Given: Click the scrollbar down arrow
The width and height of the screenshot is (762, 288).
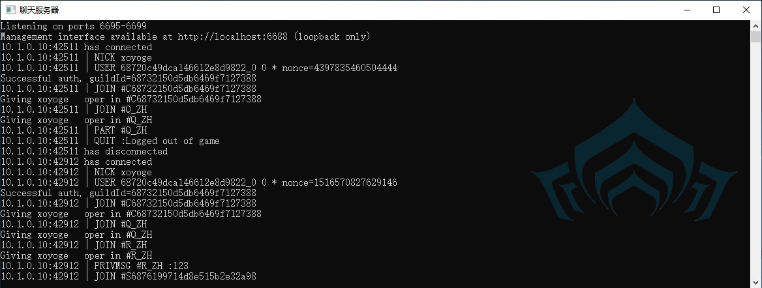Looking at the screenshot, I should (x=755, y=283).
